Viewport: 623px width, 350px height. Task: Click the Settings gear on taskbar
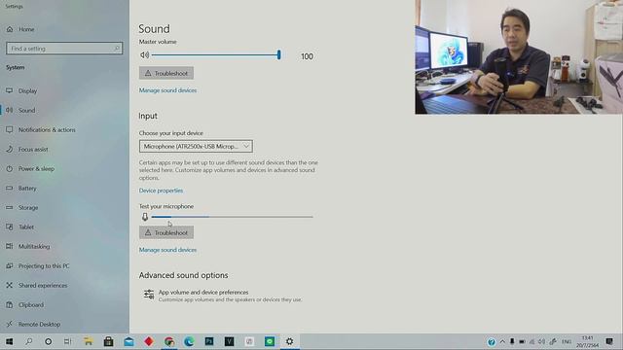click(290, 341)
